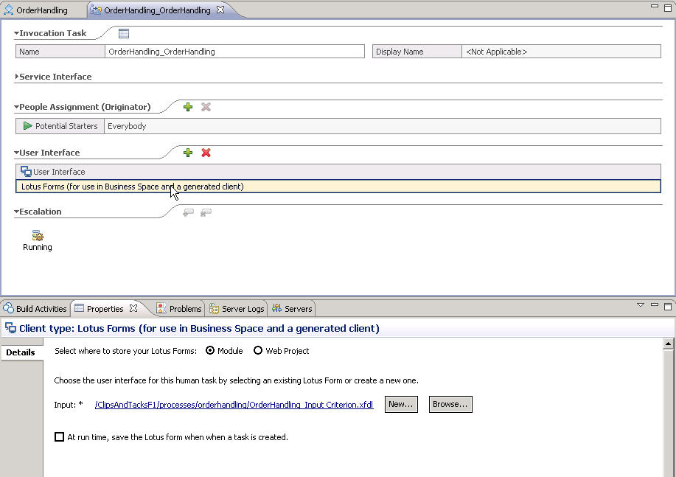Expand the Service Interface section

click(17, 77)
